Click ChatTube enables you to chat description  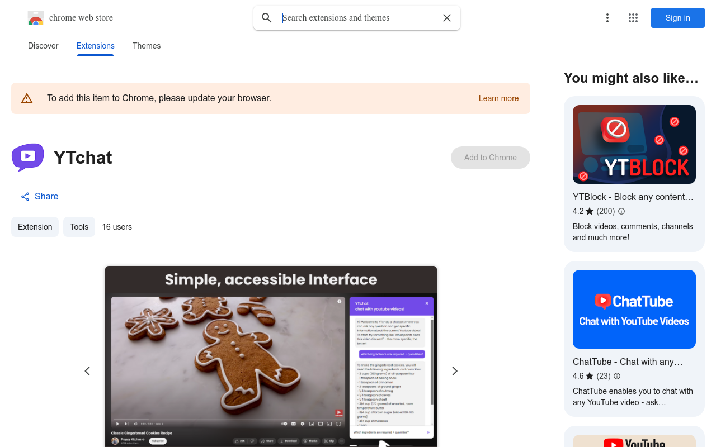click(633, 397)
